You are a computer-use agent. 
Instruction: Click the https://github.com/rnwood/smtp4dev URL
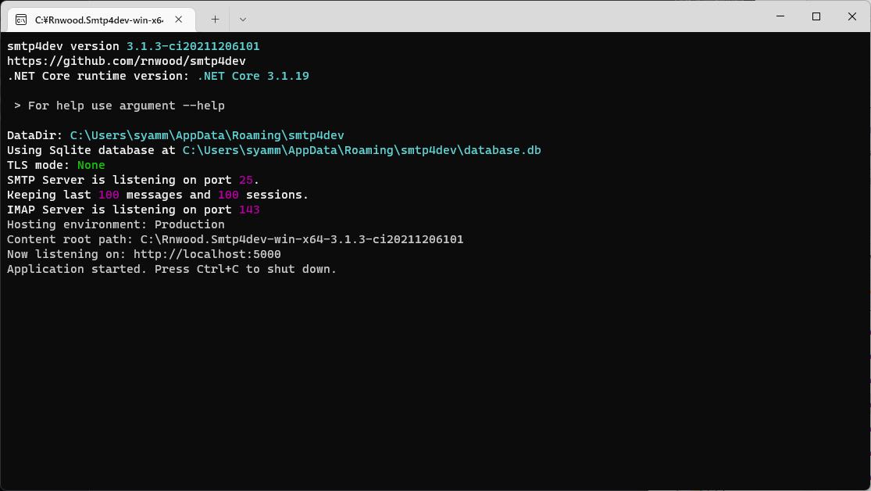pos(126,61)
